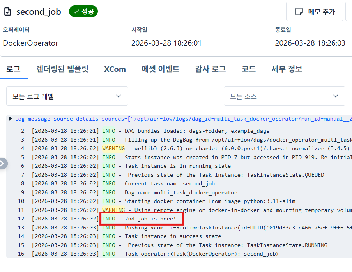Viewport: 352px width, 272px height.
Task: Open the 에셋 이벤트 tab
Action: (160, 69)
